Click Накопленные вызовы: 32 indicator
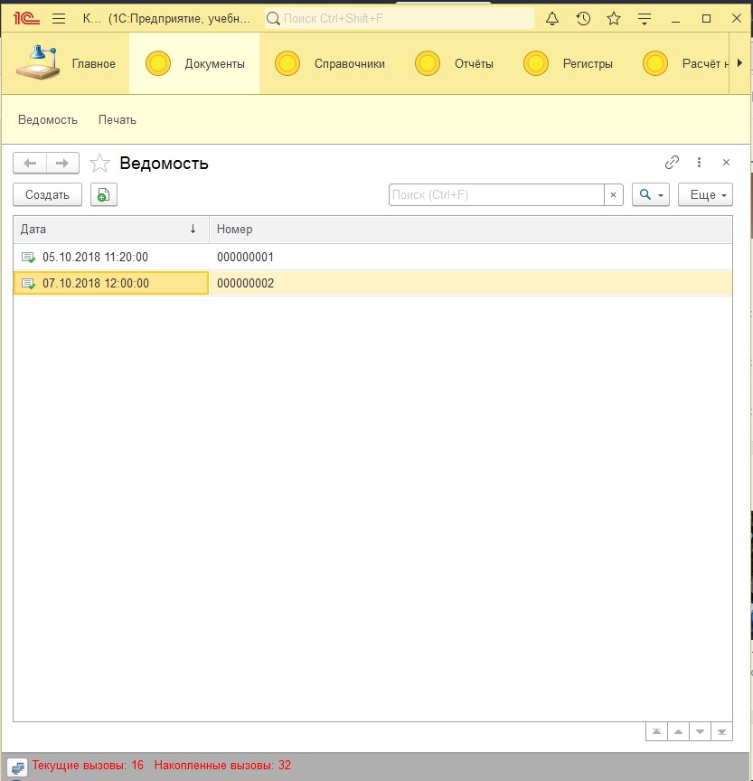This screenshot has width=753, height=781. pos(222,765)
